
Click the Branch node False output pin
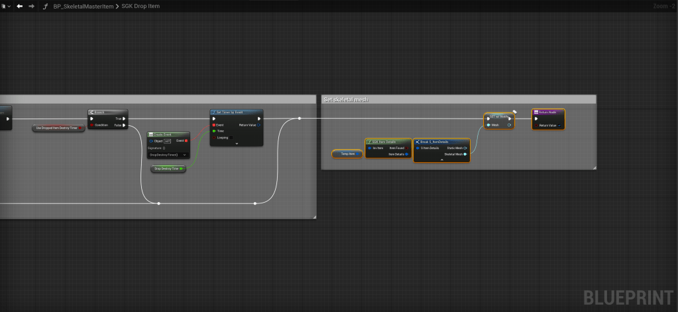coord(124,125)
